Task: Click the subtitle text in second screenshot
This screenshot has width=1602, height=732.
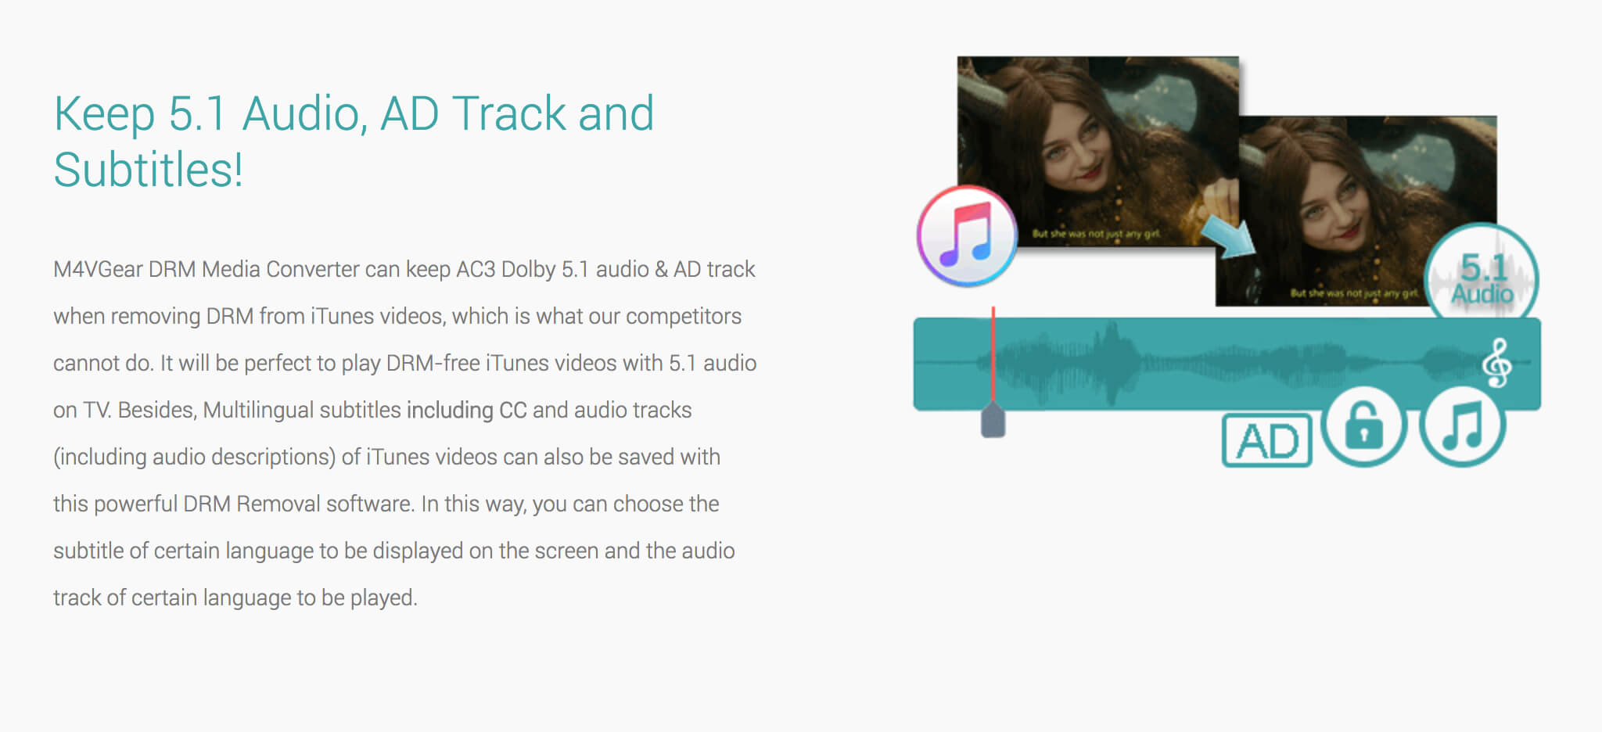Action: point(1354,293)
